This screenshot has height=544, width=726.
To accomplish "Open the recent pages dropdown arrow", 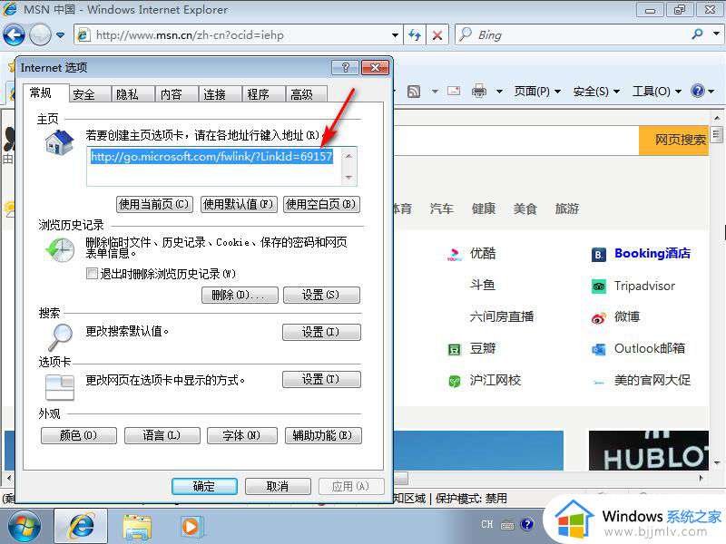I will pos(60,35).
